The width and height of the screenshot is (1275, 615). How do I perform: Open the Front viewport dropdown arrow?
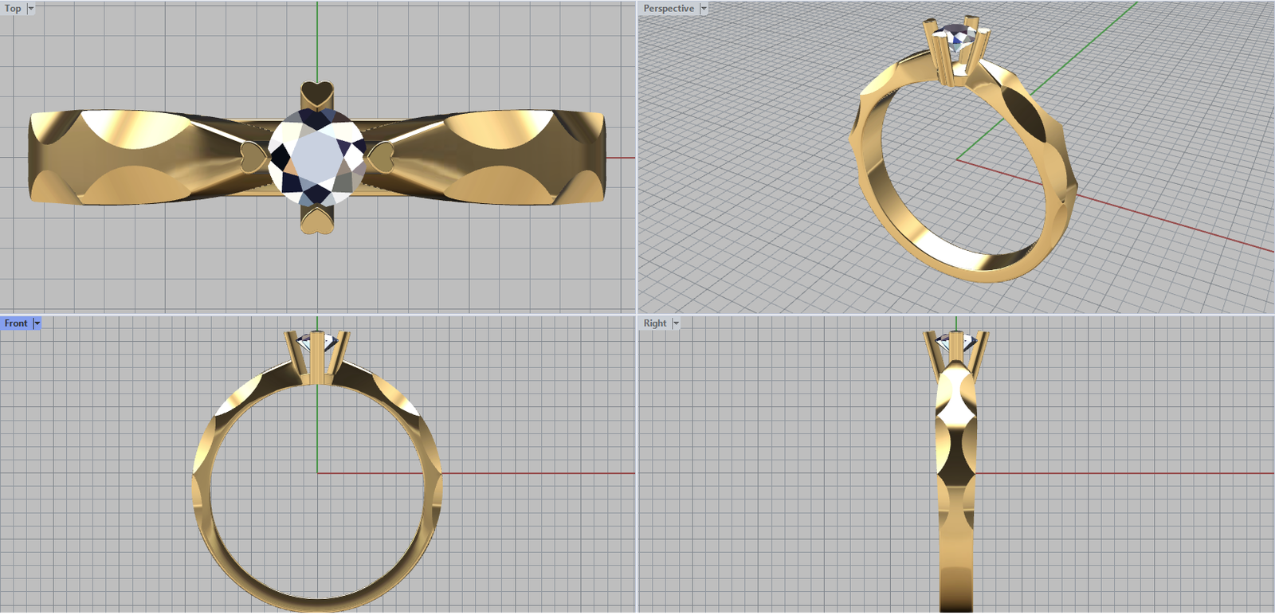click(37, 323)
